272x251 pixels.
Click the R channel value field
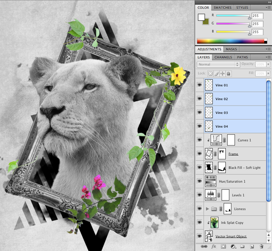(x=257, y=15)
